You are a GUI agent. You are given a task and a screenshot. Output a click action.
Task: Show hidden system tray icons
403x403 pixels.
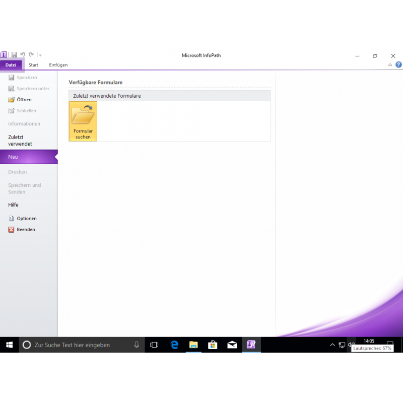(x=332, y=345)
